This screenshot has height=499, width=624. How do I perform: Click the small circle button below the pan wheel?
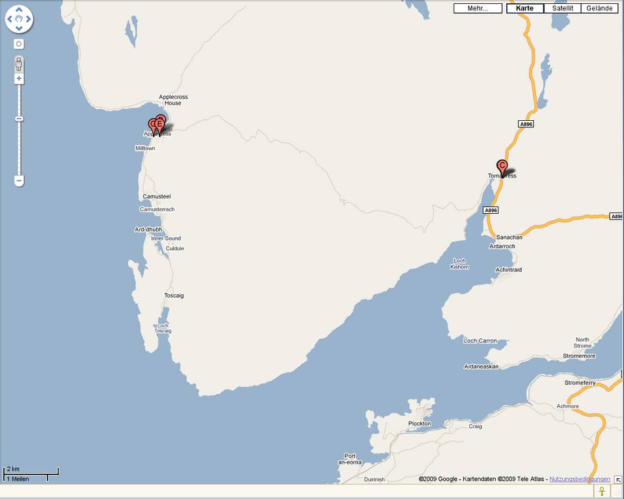tap(19, 44)
